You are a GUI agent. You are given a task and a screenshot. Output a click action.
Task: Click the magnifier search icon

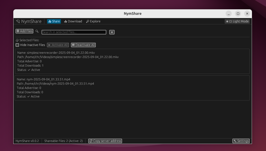coord(37,31)
